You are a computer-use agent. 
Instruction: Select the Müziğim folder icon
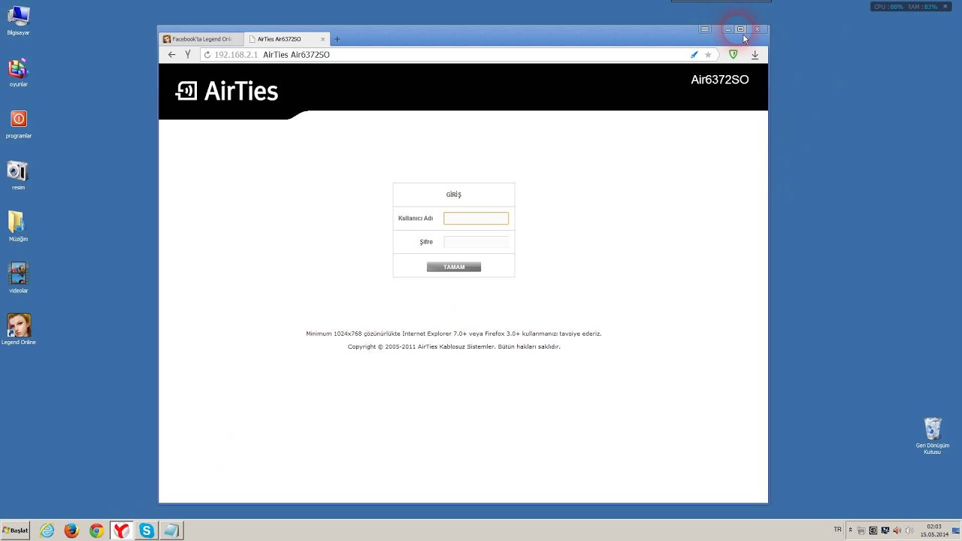coord(18,227)
